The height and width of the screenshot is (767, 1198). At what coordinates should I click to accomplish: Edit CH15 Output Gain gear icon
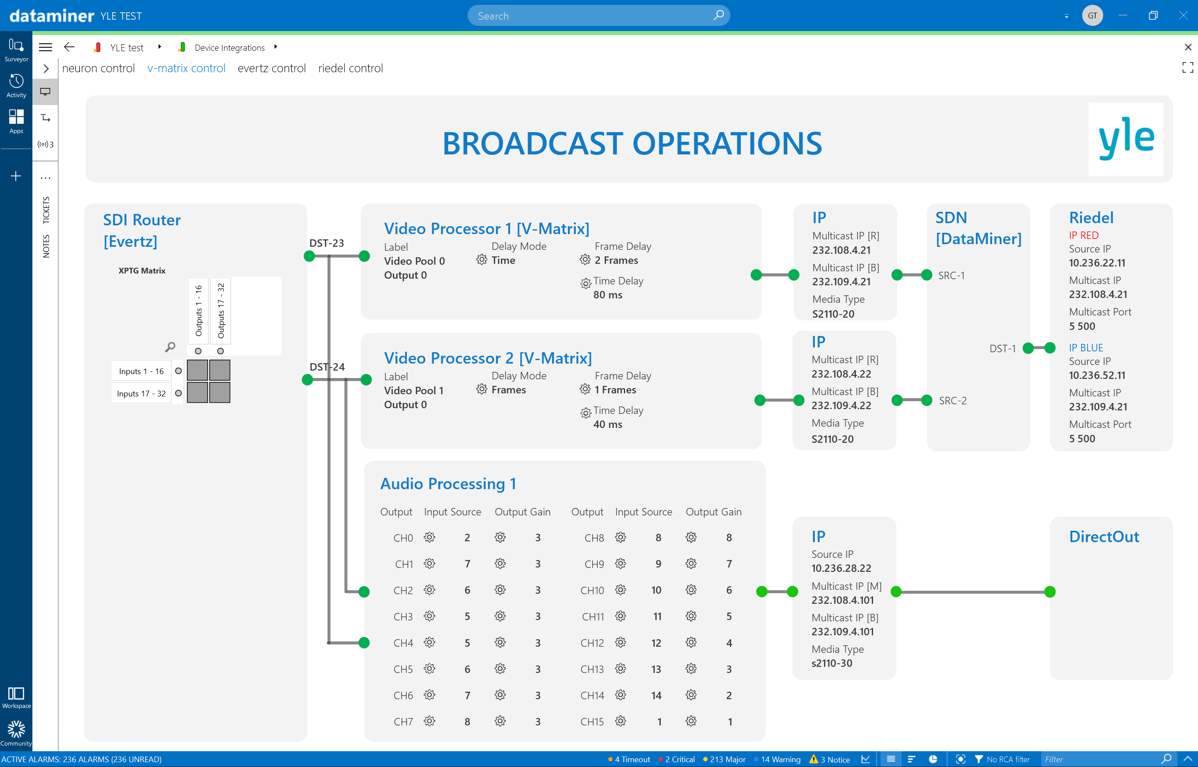(691, 721)
